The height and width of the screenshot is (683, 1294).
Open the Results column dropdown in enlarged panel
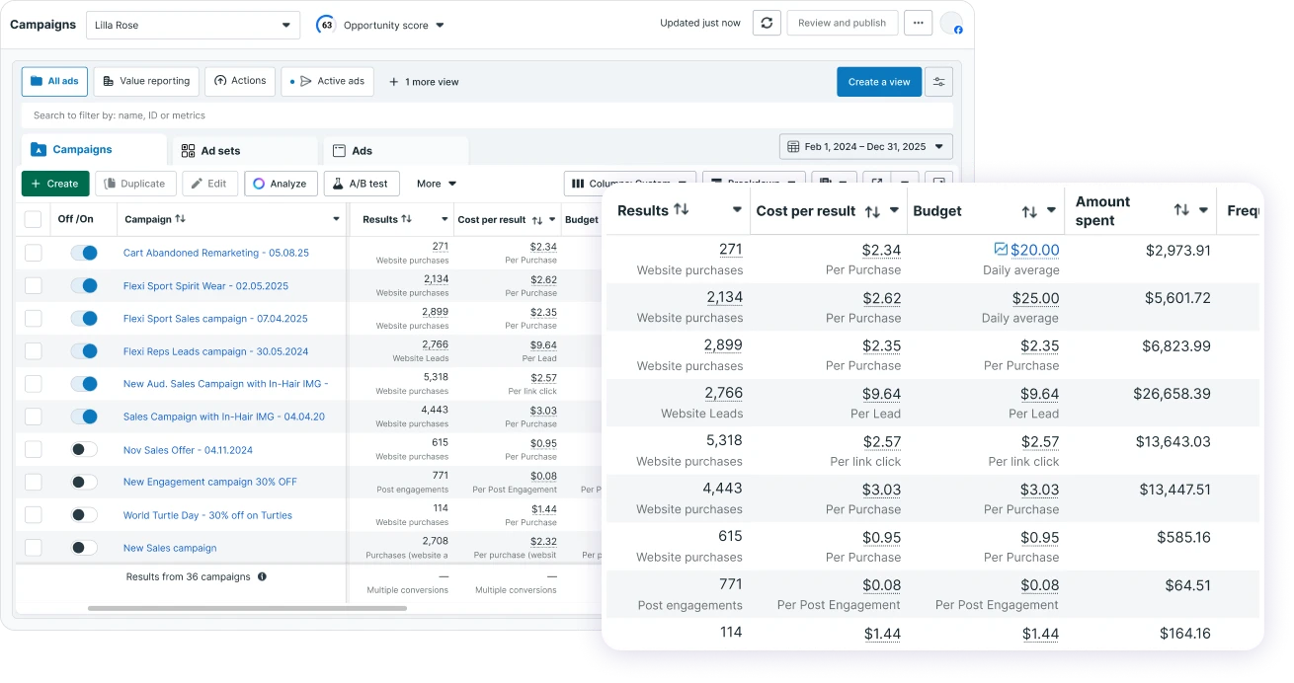coord(737,210)
